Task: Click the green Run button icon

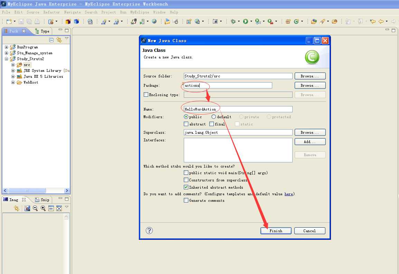Action: pos(246,22)
